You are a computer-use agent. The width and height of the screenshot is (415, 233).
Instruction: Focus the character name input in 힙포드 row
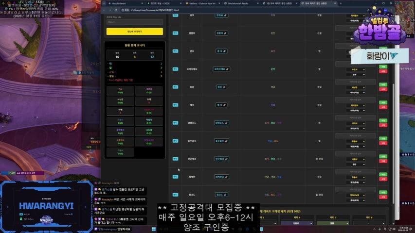[x=356, y=189]
